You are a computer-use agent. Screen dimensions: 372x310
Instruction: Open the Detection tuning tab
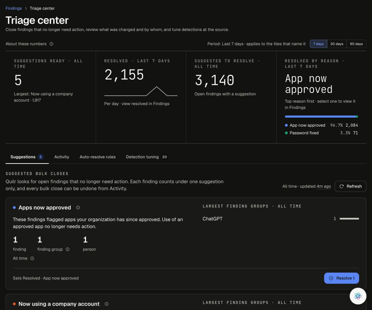147,157
